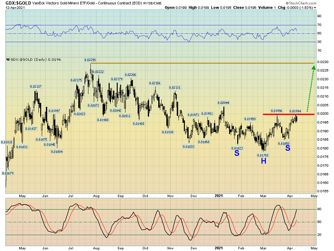Viewport: 334px width, 251px height.
Task: Click the 0.01973 price label
Action: [x=193, y=115]
